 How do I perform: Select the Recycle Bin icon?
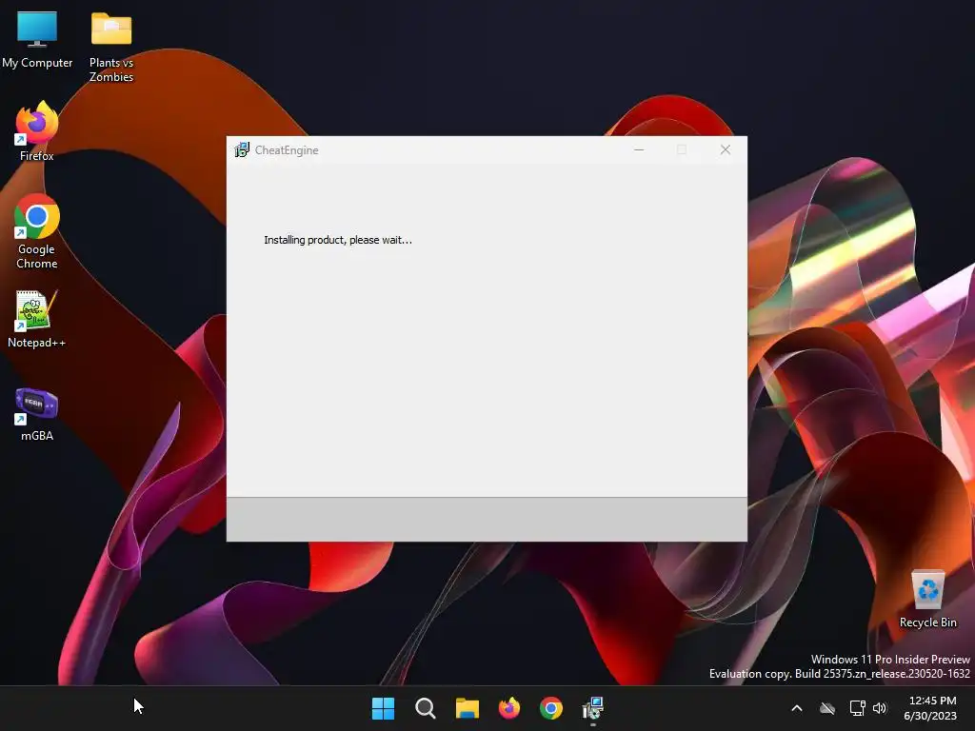click(x=927, y=600)
